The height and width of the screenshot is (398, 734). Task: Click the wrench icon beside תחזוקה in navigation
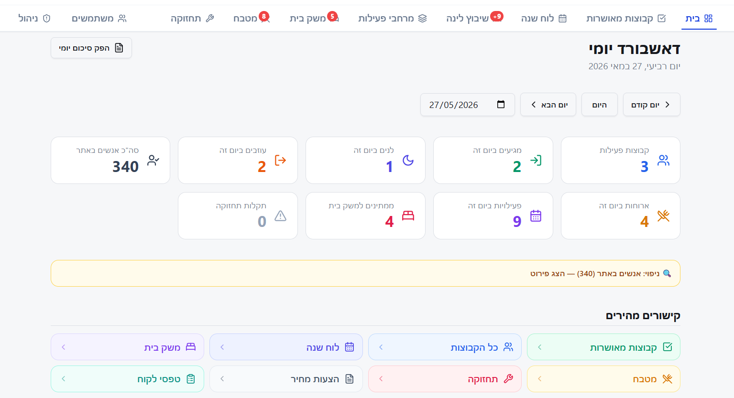tap(209, 18)
